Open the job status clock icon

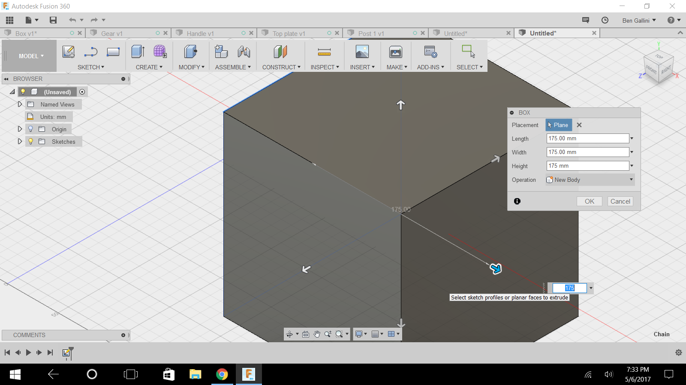click(605, 20)
